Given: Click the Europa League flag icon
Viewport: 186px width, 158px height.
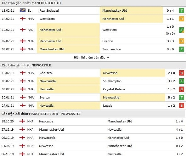Looking at the screenshot, I should tap(23, 10).
